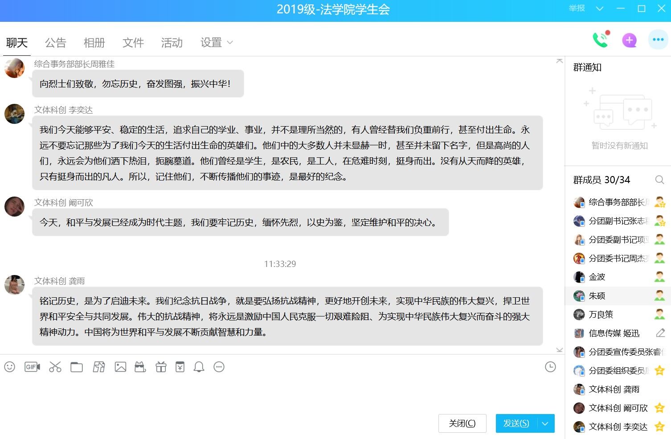Open the red packet icon

click(x=180, y=367)
